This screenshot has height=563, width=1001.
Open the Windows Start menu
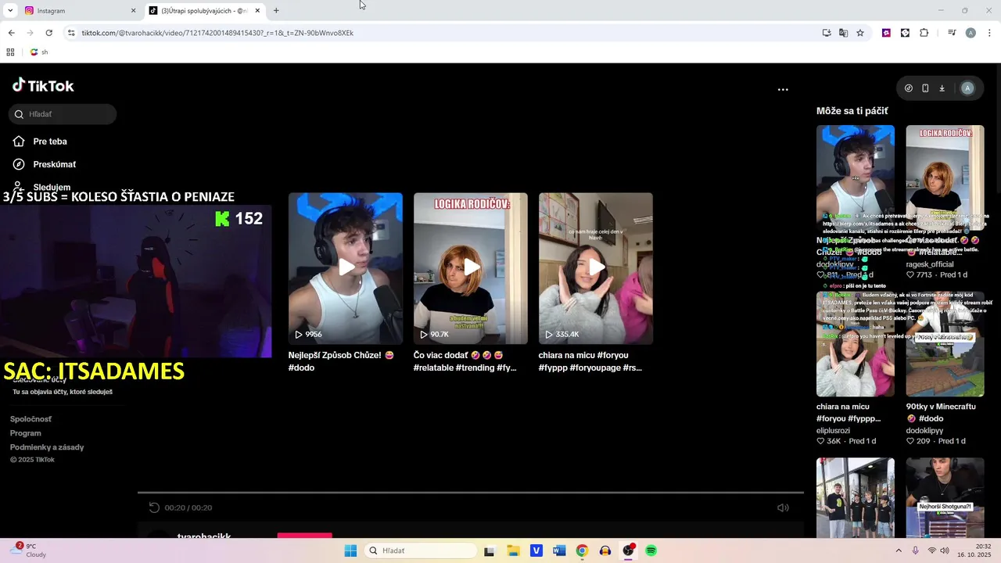[350, 550]
